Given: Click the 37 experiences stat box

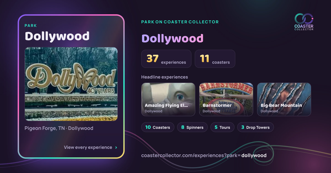Looking at the screenshot, I should (166, 59).
